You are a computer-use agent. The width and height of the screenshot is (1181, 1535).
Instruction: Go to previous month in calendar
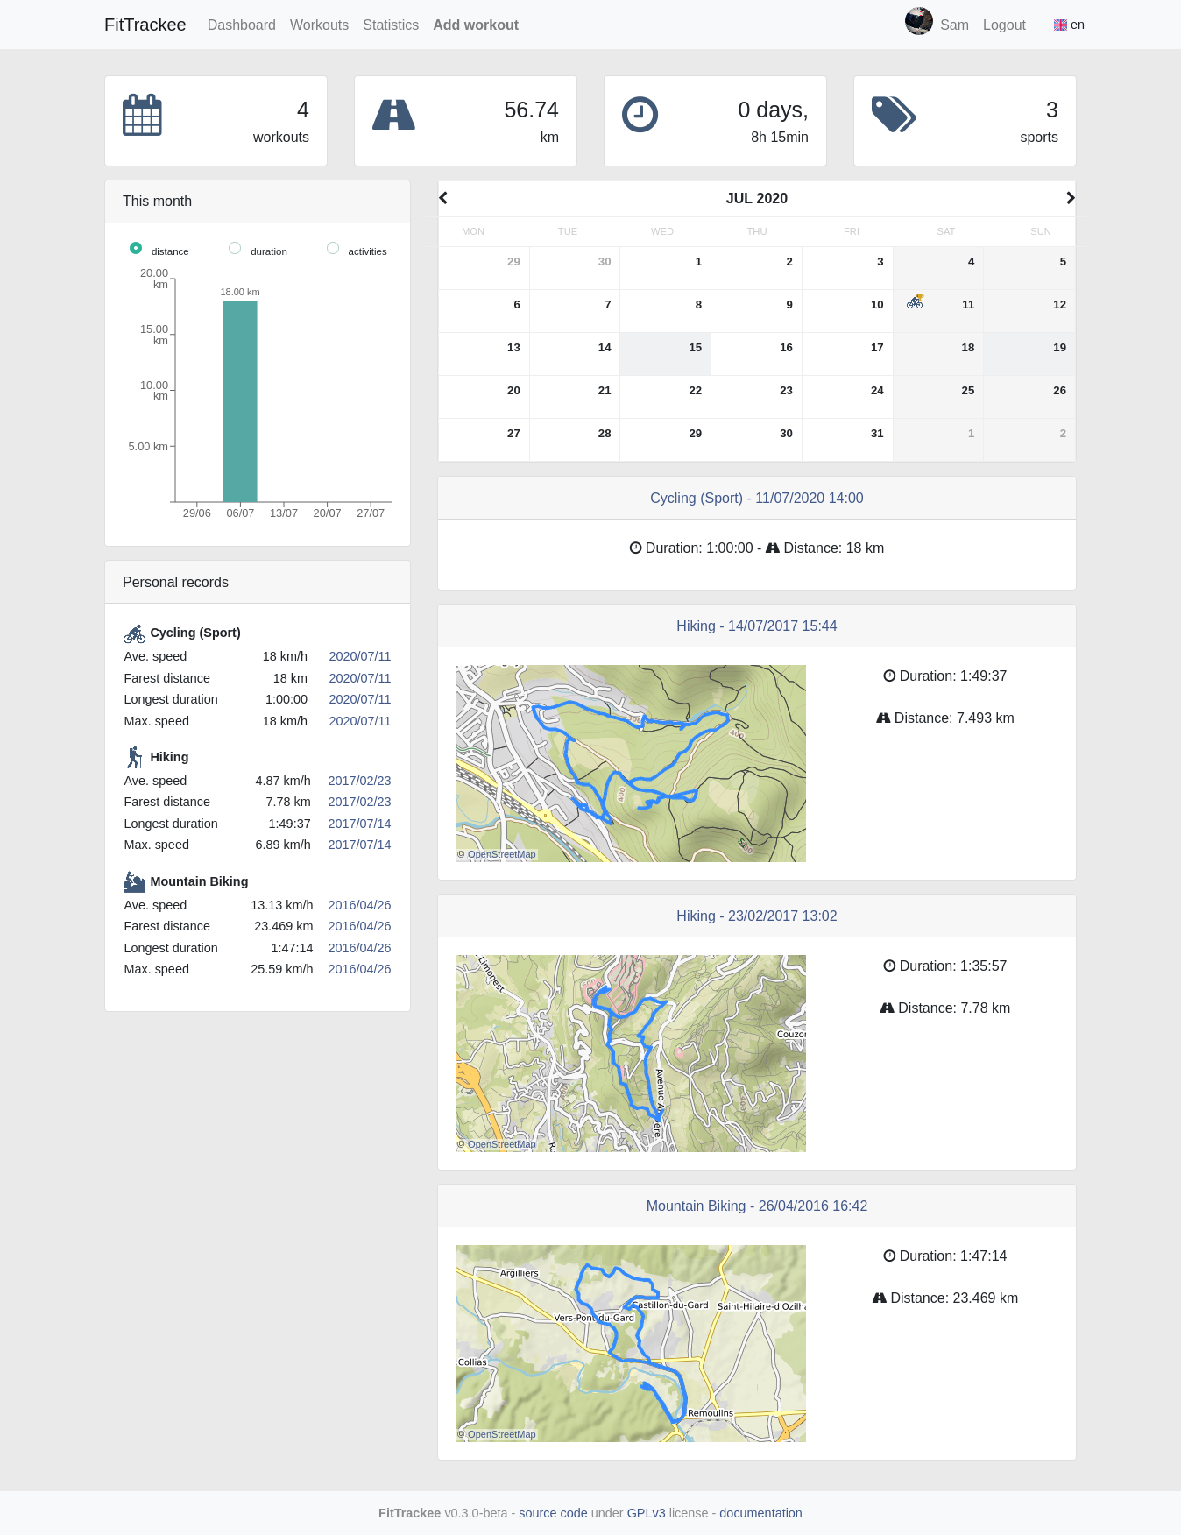click(x=444, y=198)
